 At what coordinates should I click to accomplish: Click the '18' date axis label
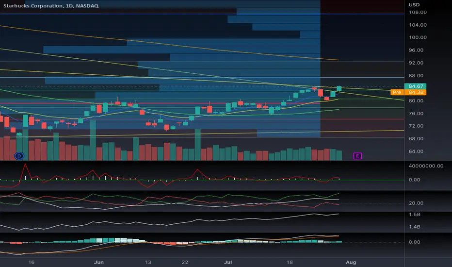pyautogui.click(x=290, y=262)
